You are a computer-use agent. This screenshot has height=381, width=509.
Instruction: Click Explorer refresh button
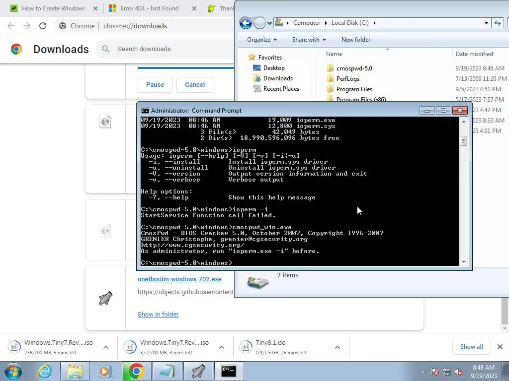pyautogui.click(x=497, y=23)
